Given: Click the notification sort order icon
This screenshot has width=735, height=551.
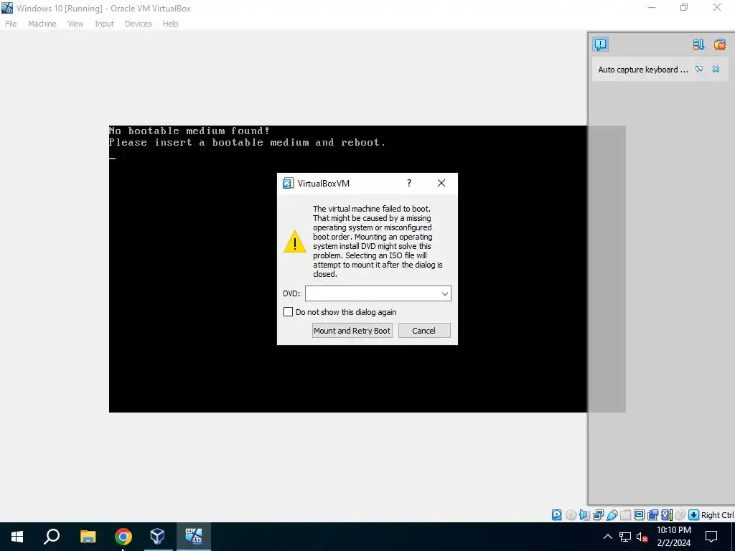Looking at the screenshot, I should [x=698, y=44].
